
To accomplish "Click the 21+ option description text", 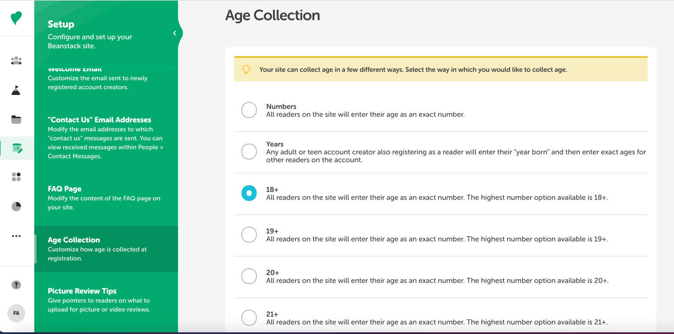I will pyautogui.click(x=437, y=322).
